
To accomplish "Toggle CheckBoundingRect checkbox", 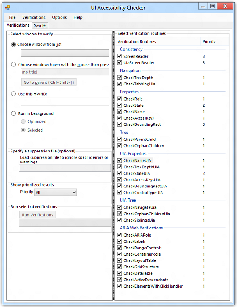I will [x=119, y=124].
